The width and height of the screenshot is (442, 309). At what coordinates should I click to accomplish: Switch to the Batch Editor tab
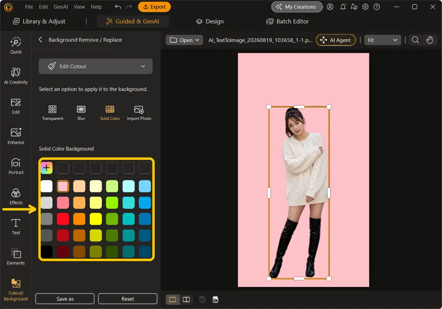click(288, 21)
